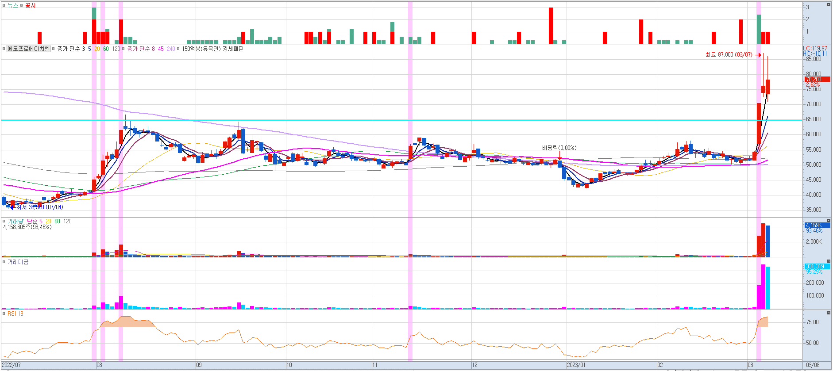Click the 거래대금 indicator title

[18, 262]
